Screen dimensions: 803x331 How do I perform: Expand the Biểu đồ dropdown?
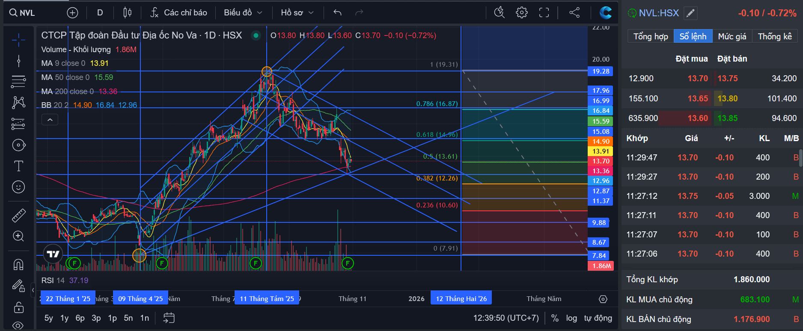point(243,13)
